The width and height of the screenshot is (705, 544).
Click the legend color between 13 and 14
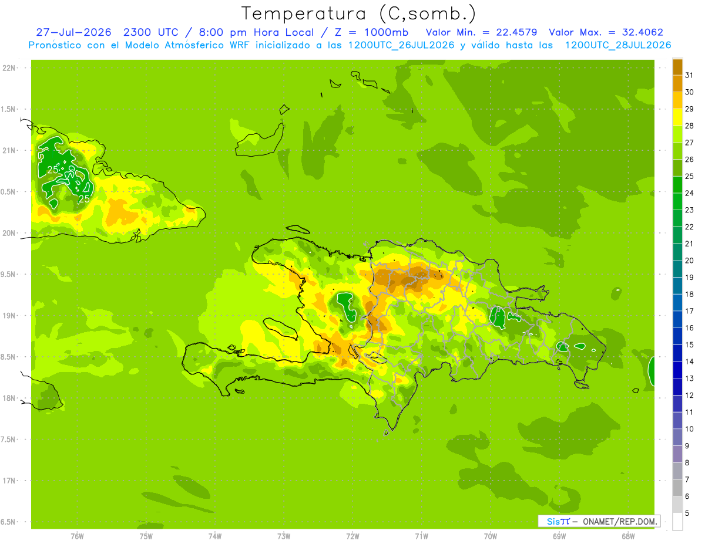point(677,370)
